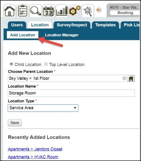The width and height of the screenshot is (141, 161).
Task: Switch to the Survey/Inspect tab
Action: [72, 25]
